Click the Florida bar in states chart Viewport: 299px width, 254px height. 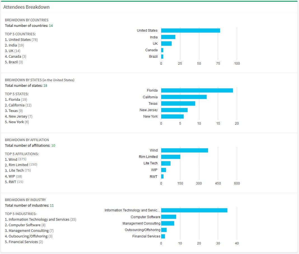[197, 90]
